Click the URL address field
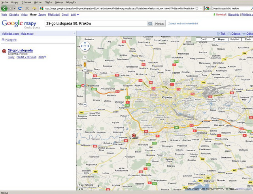The height and width of the screenshot is (194, 253). pyautogui.click(x=119, y=8)
